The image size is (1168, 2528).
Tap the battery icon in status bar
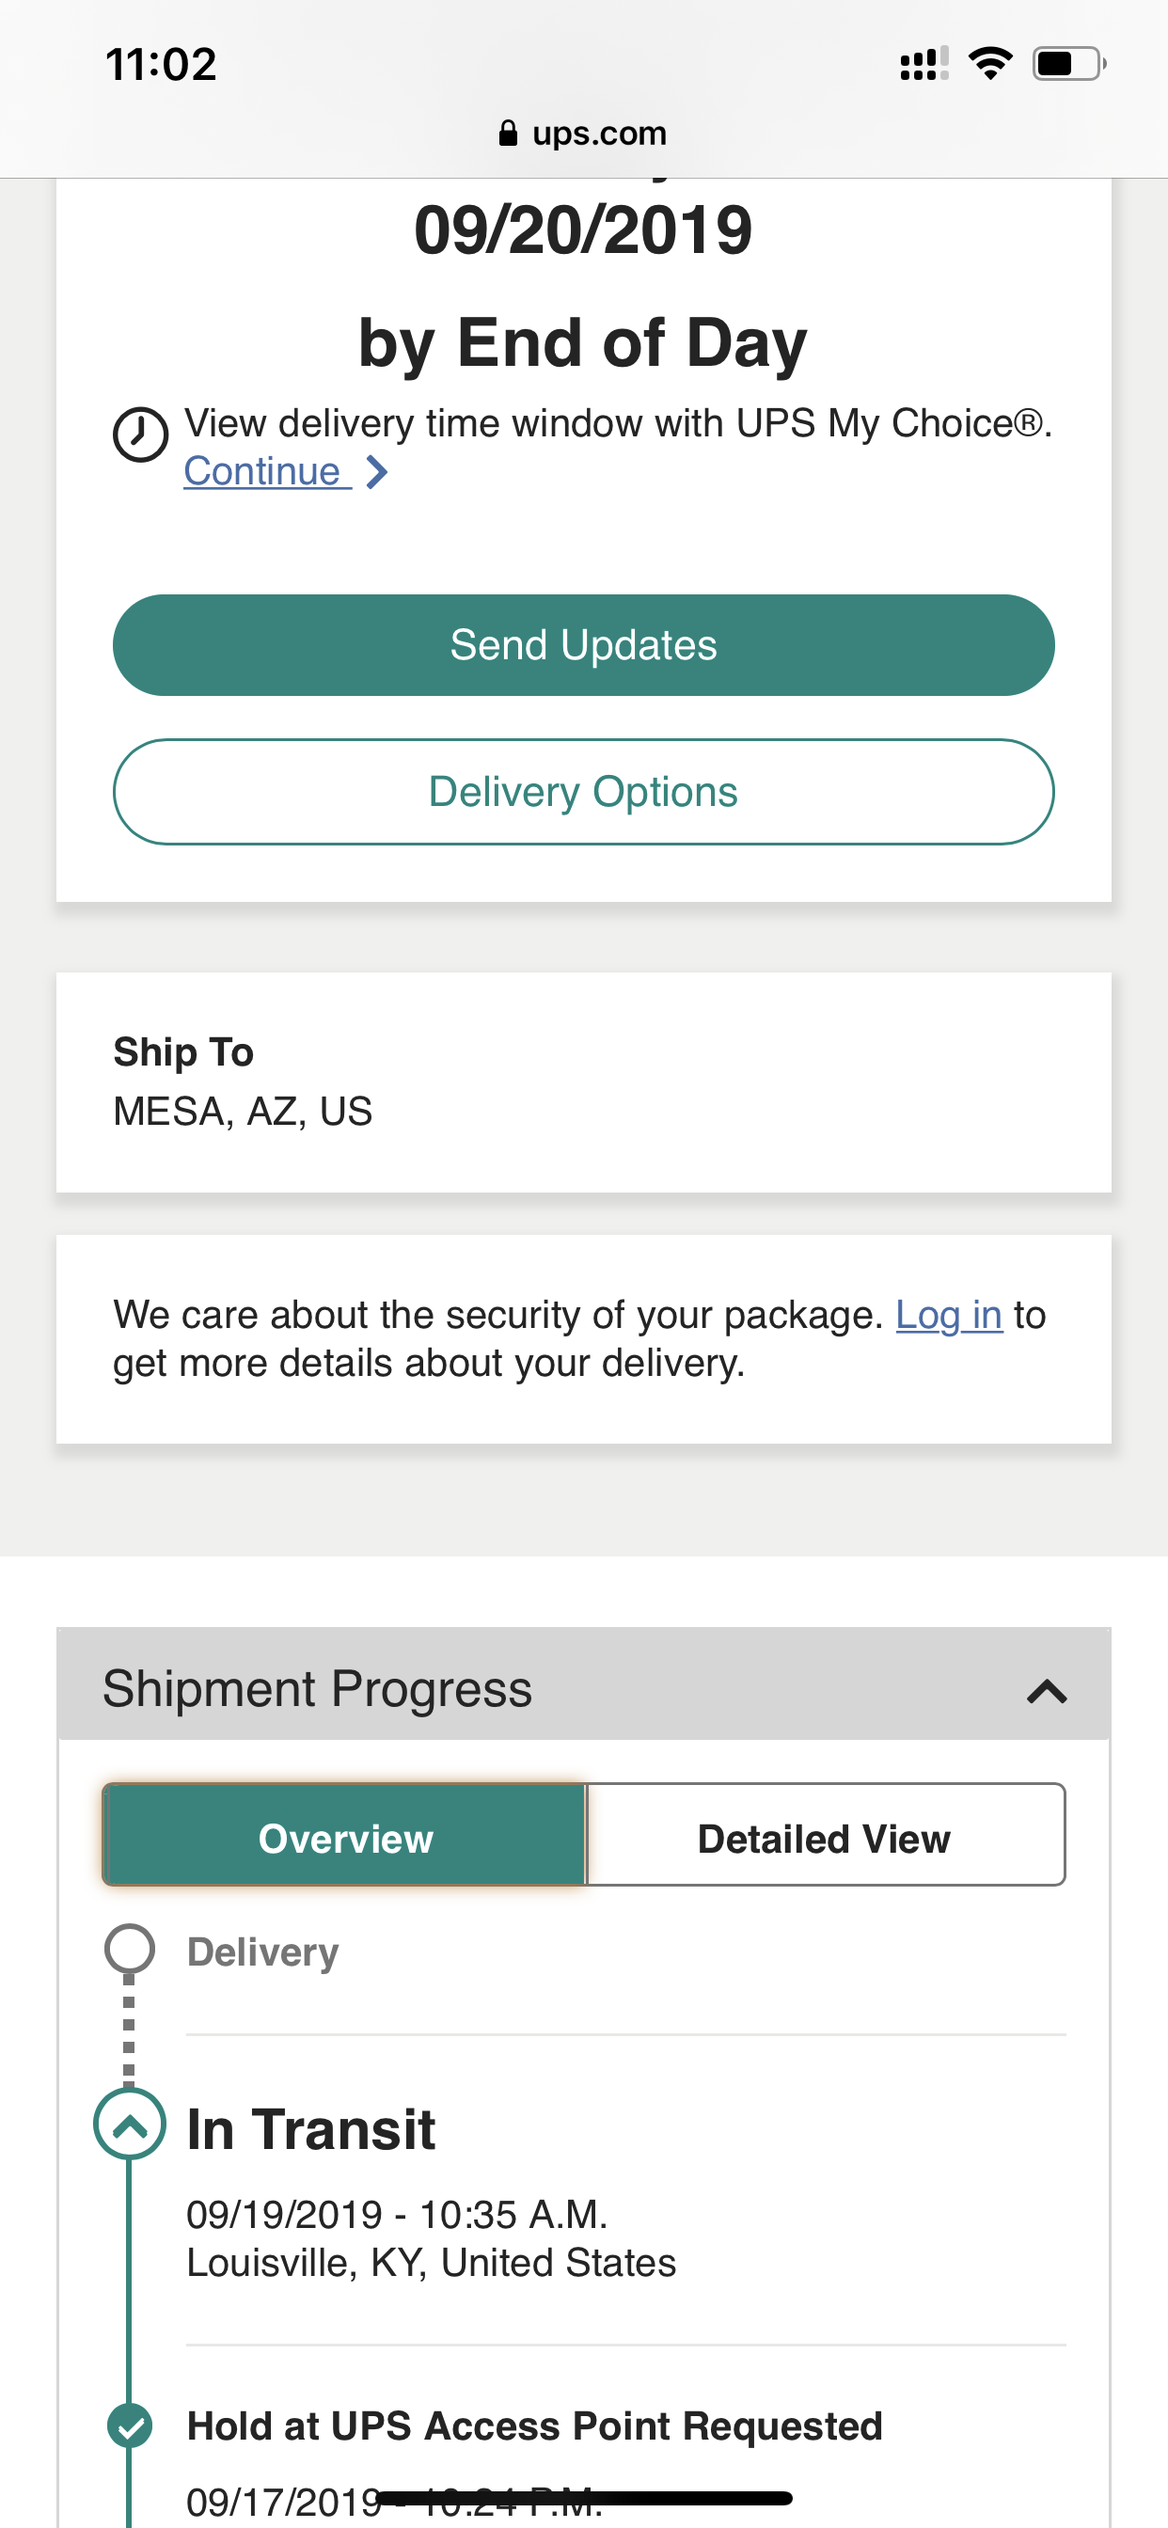click(x=1069, y=64)
